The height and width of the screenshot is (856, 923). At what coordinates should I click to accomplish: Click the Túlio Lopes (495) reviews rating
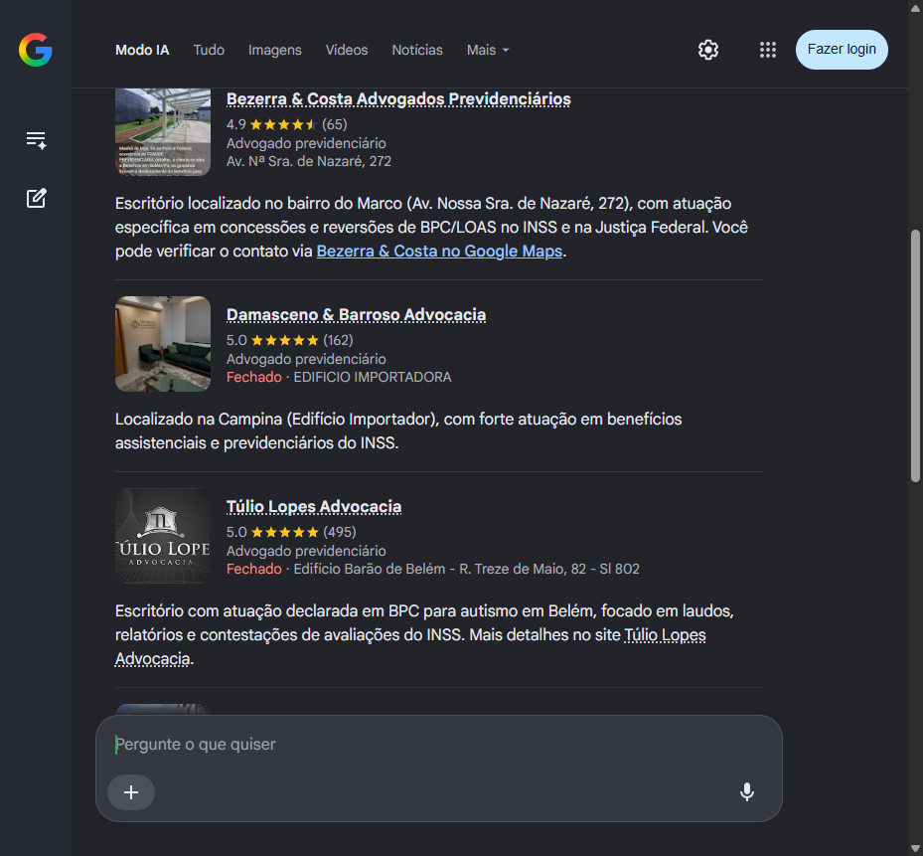291,532
